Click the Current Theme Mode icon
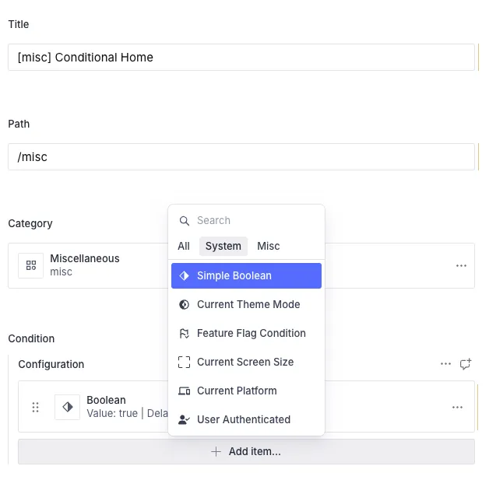489x480 pixels. (185, 304)
